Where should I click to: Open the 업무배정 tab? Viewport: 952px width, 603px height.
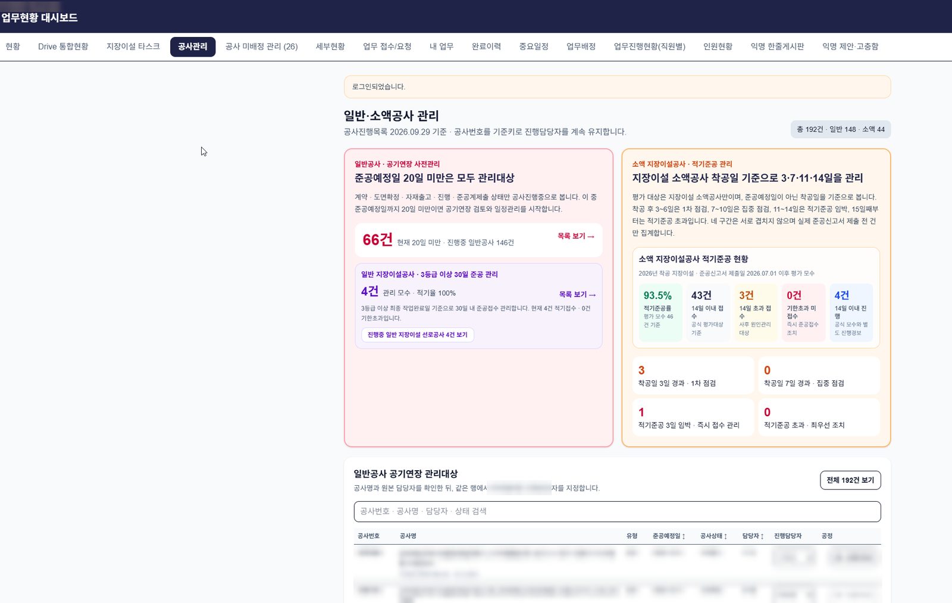point(581,46)
